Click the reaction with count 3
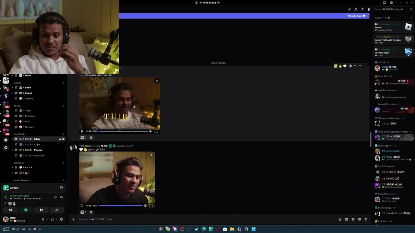415x233 pixels. (83, 138)
